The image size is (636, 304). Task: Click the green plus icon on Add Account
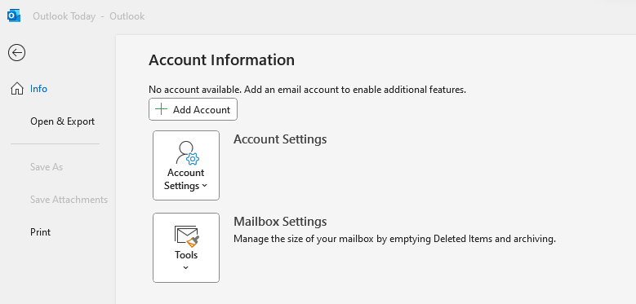coord(162,109)
